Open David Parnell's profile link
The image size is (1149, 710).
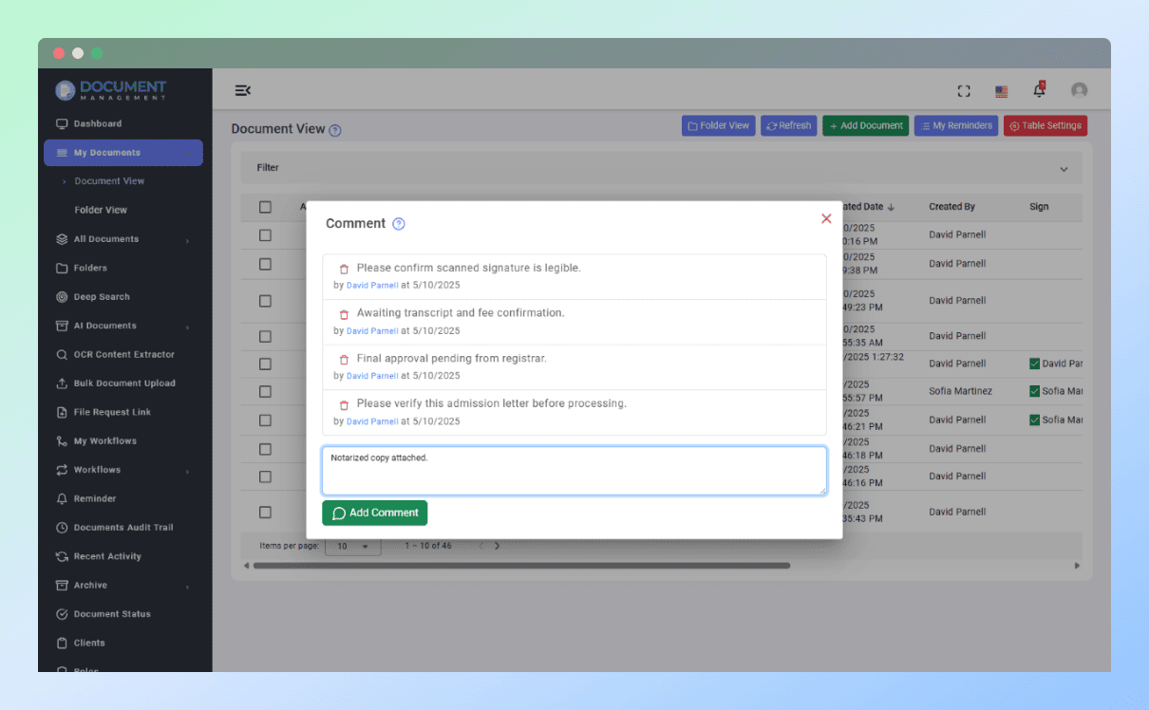(x=372, y=285)
